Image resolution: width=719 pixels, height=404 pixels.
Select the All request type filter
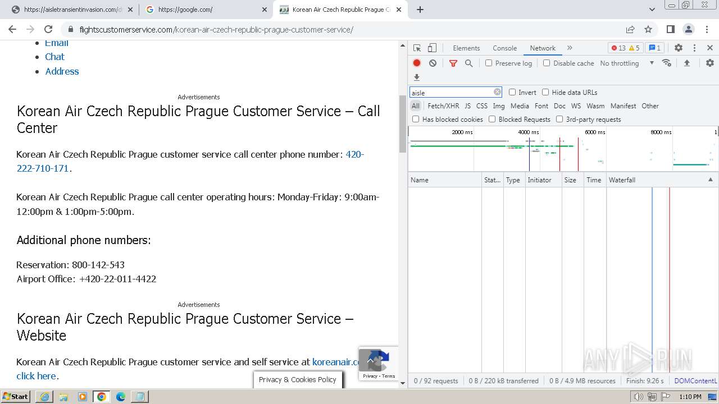[415, 105]
